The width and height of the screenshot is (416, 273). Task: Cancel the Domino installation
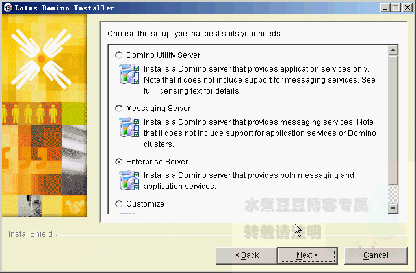coord(376,255)
